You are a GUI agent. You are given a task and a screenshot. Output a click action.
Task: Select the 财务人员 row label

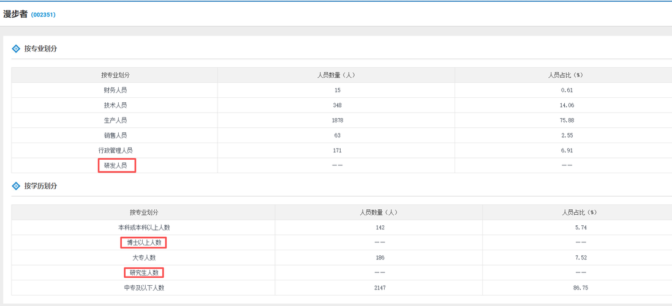pyautogui.click(x=115, y=90)
